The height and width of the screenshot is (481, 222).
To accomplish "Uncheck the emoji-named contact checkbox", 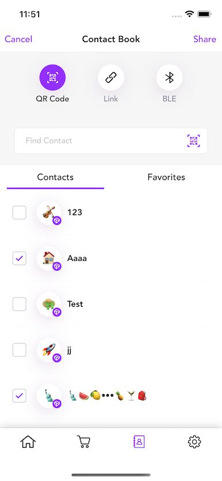I will click(x=20, y=396).
